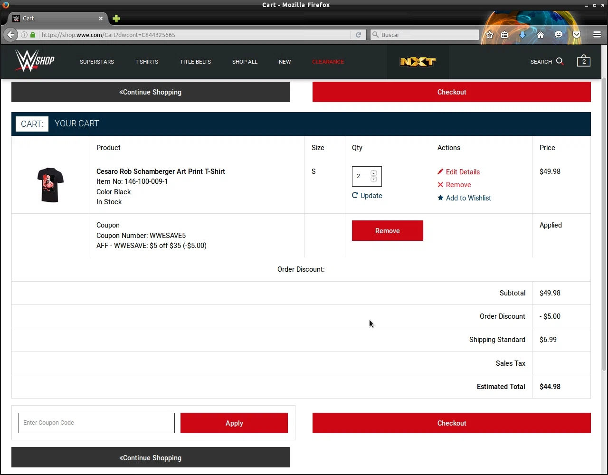The width and height of the screenshot is (608, 475).
Task: Go back with the browser back arrow
Action: (10, 35)
